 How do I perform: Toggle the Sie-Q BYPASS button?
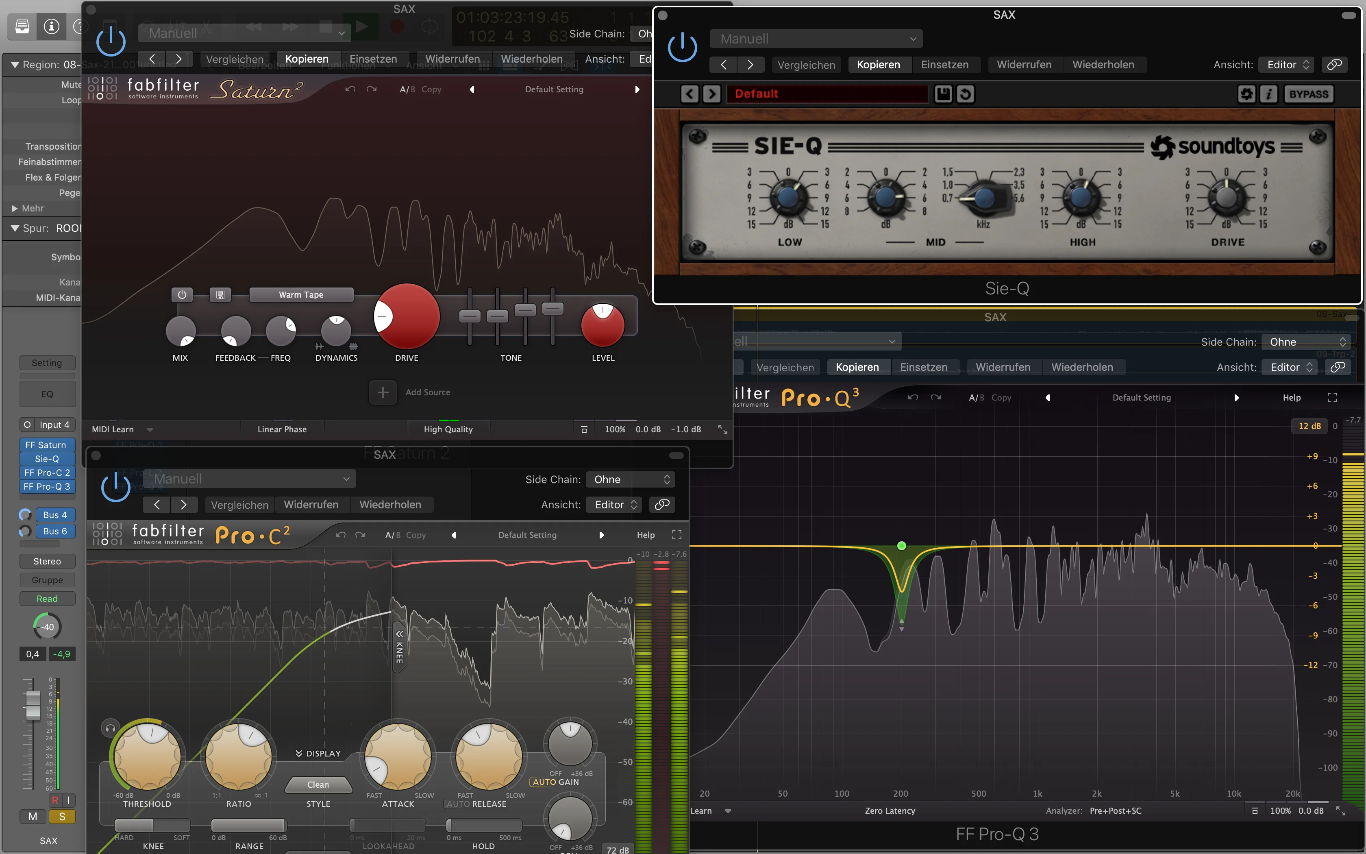coord(1309,94)
